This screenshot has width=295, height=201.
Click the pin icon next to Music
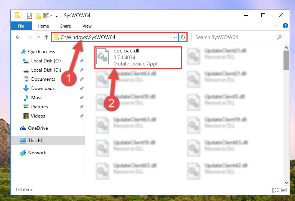(81, 98)
